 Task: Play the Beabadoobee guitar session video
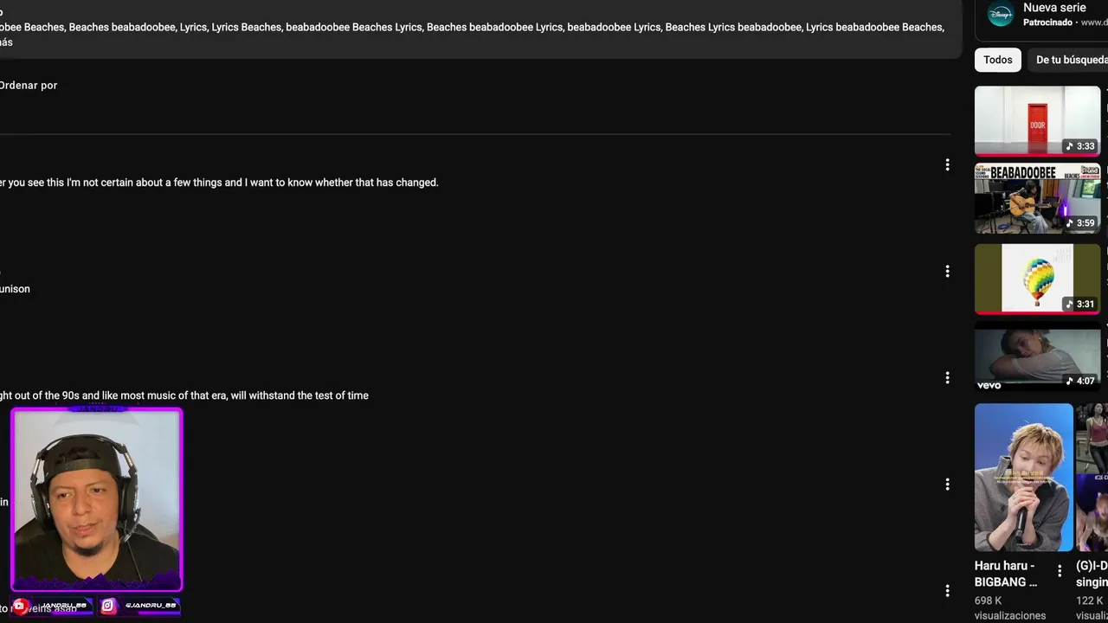(1037, 198)
